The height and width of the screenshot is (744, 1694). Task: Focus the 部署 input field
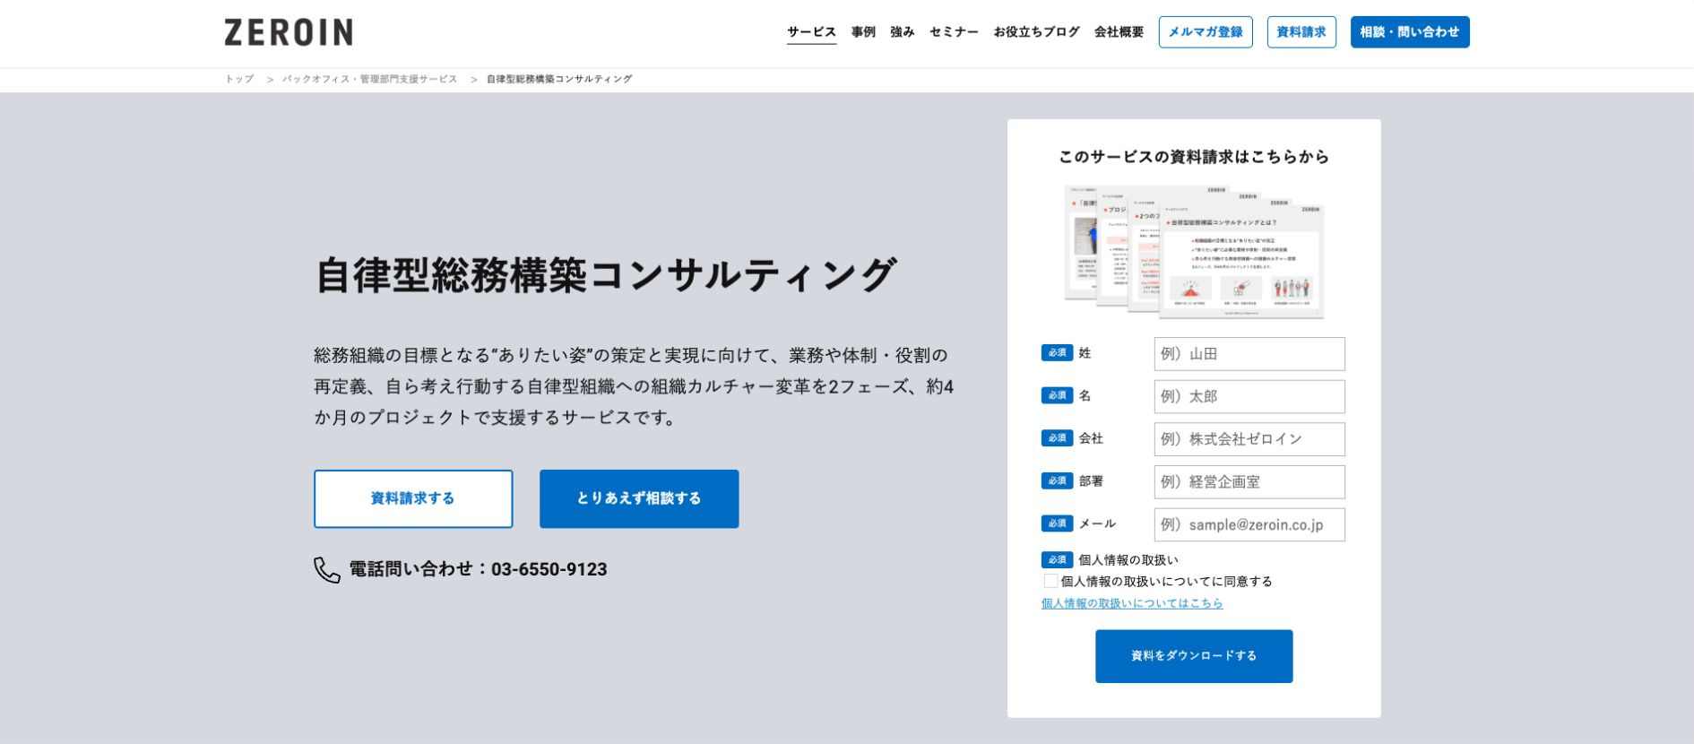point(1249,482)
